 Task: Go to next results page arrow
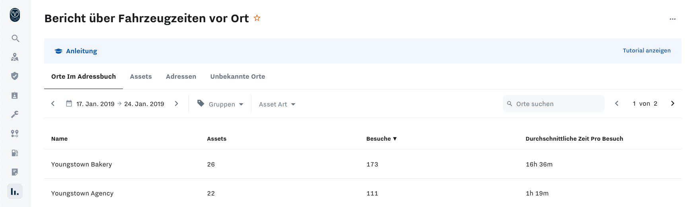pos(673,103)
